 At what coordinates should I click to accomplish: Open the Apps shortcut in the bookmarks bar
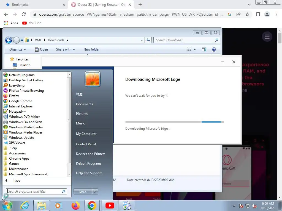11,23
